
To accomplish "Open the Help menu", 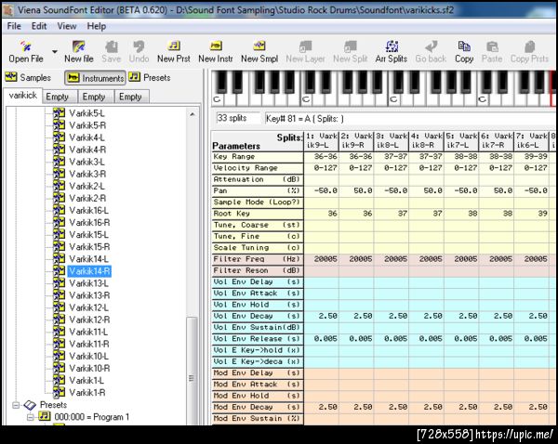I will coord(97,26).
